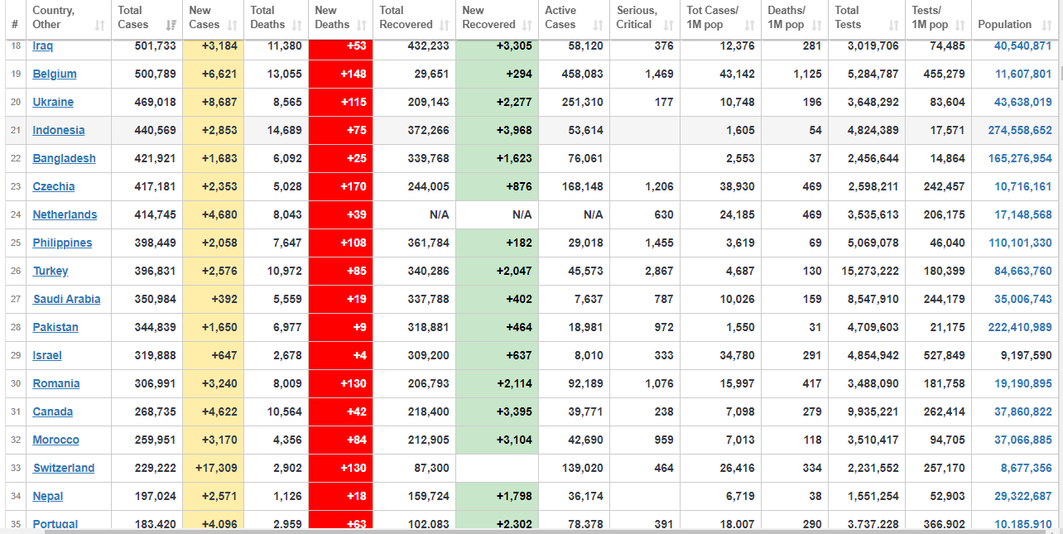Open the Iraq country link
The height and width of the screenshot is (534, 1063).
pyautogui.click(x=43, y=46)
